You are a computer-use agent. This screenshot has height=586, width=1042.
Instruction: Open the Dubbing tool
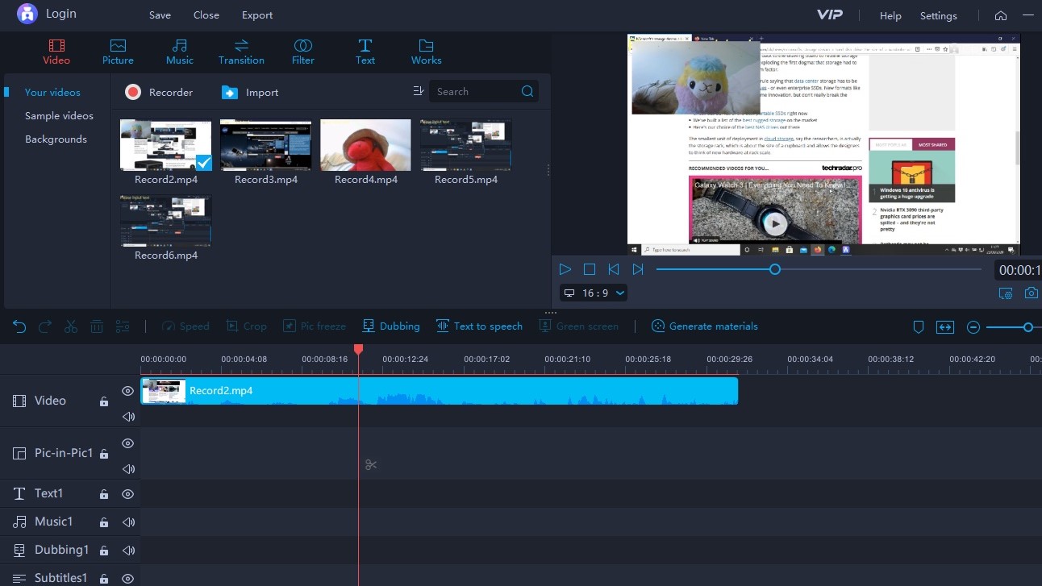click(391, 326)
